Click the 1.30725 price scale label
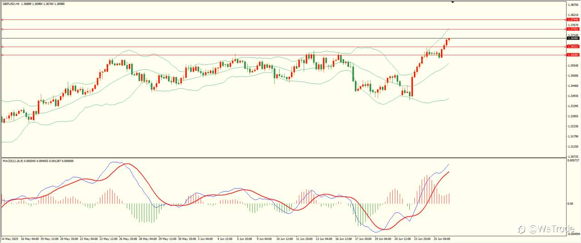581x243 pixels. click(573, 157)
